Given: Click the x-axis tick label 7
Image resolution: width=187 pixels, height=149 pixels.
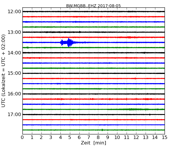Looking at the screenshot, I should click(x=89, y=138).
